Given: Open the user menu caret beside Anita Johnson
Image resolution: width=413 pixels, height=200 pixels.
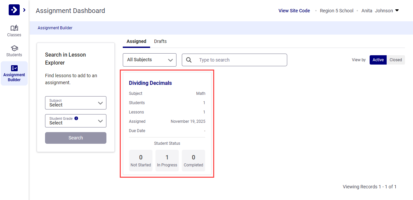Looking at the screenshot, I should click(x=397, y=10).
